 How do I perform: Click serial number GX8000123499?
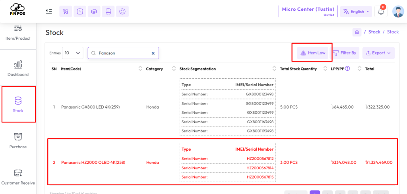point(260,103)
